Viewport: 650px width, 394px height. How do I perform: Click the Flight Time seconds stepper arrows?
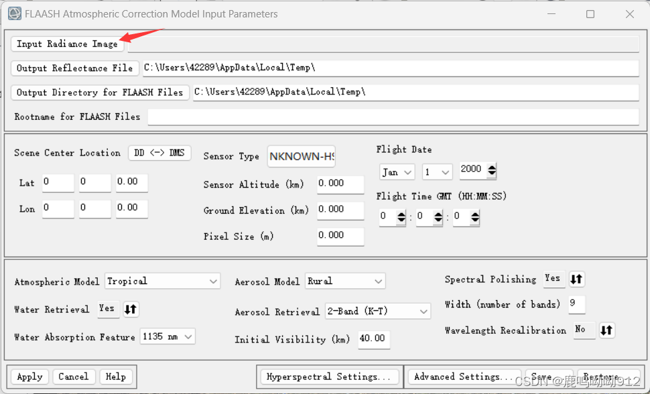[x=475, y=216]
